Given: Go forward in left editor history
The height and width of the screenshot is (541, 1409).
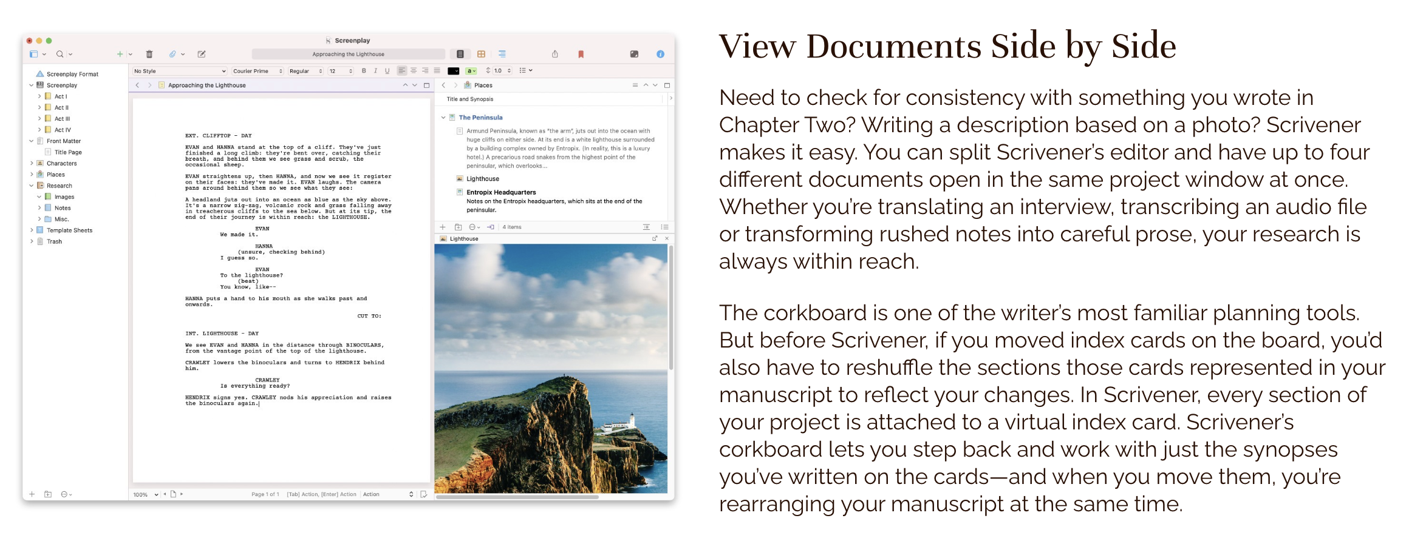Looking at the screenshot, I should coord(149,86).
